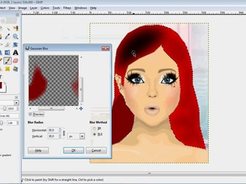Pick the yellow Heal bandage tool
The width and height of the screenshot is (246, 184).
(7, 69)
